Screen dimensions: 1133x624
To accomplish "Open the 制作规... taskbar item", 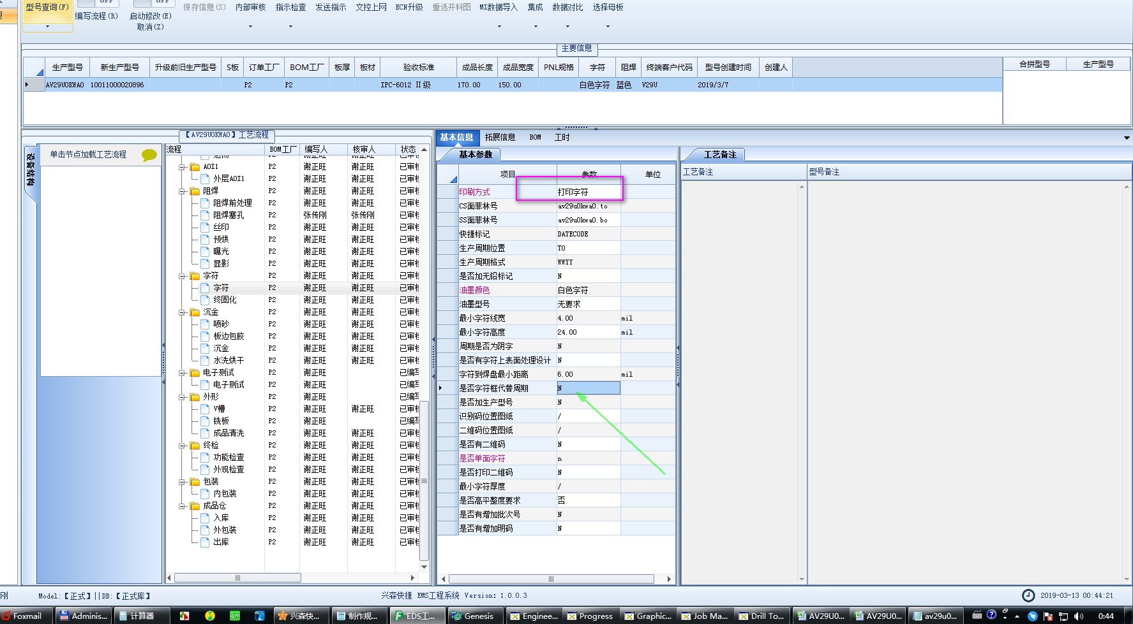I will (358, 616).
